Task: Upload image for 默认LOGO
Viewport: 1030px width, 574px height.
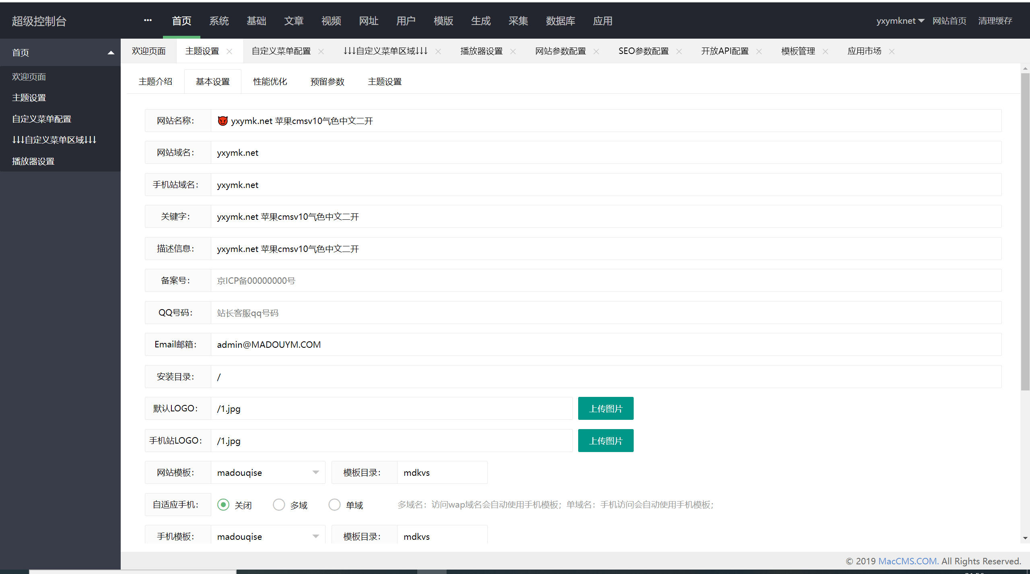Action: pos(606,409)
